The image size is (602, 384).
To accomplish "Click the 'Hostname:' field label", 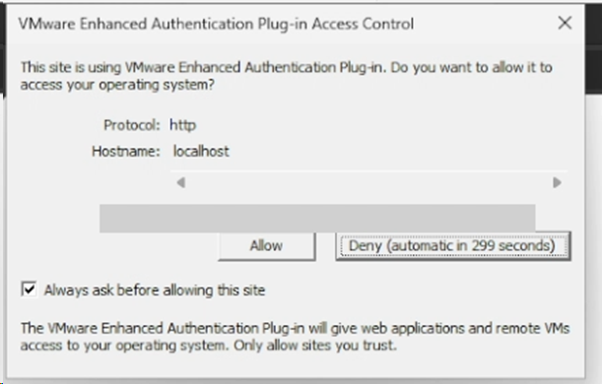I will pyautogui.click(x=125, y=152).
